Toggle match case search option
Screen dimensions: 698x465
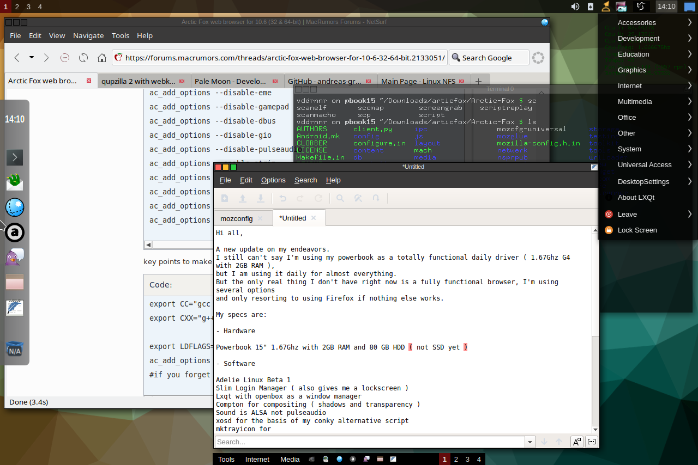point(576,442)
